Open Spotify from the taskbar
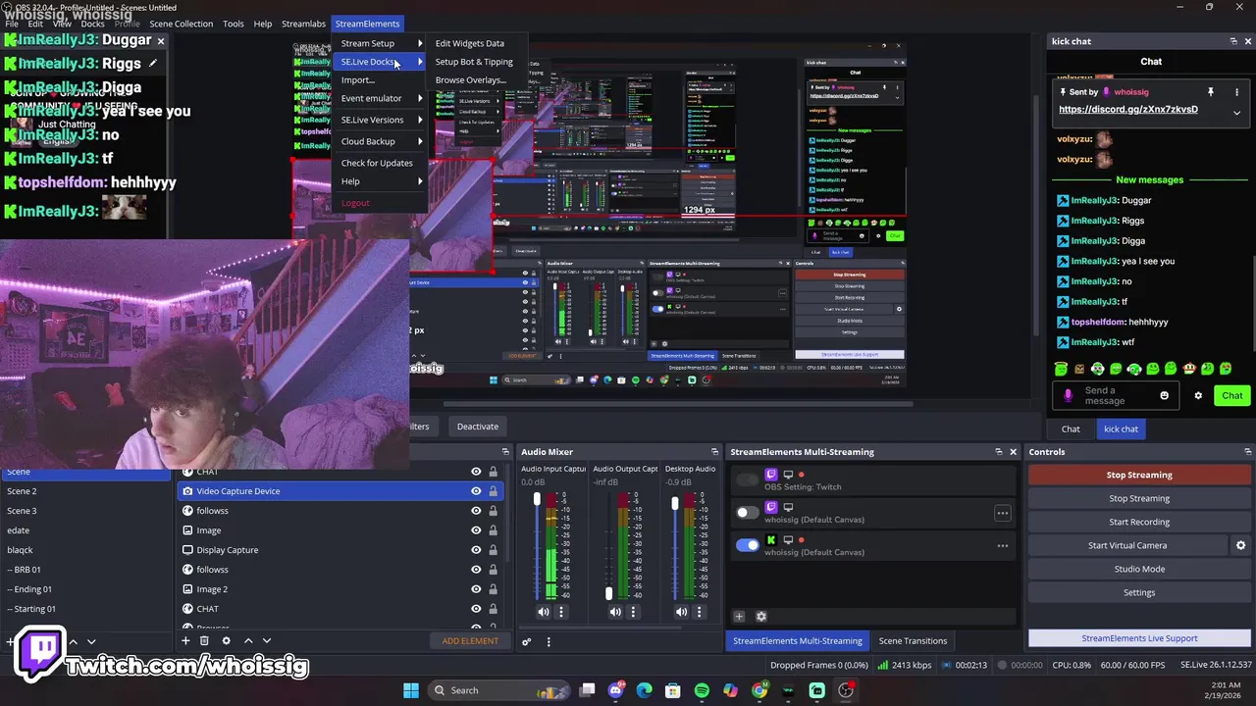 (702, 690)
